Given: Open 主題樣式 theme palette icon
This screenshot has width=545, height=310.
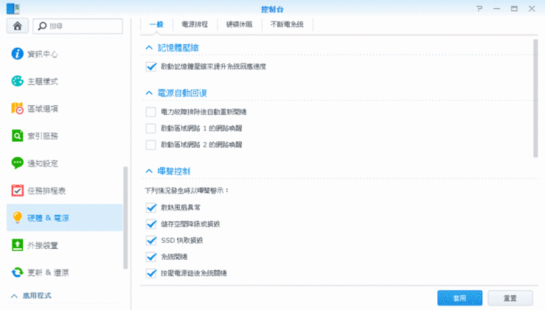Looking at the screenshot, I should coord(17,81).
